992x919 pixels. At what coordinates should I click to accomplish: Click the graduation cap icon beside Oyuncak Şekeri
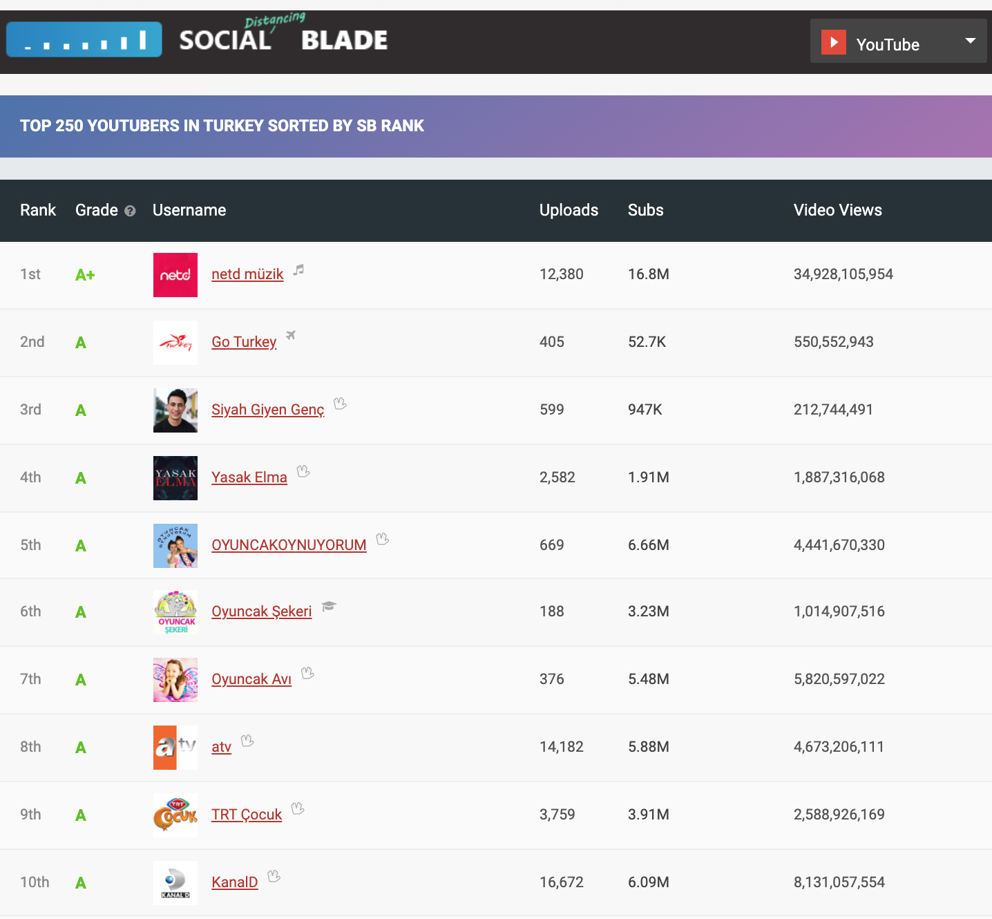tap(329, 606)
